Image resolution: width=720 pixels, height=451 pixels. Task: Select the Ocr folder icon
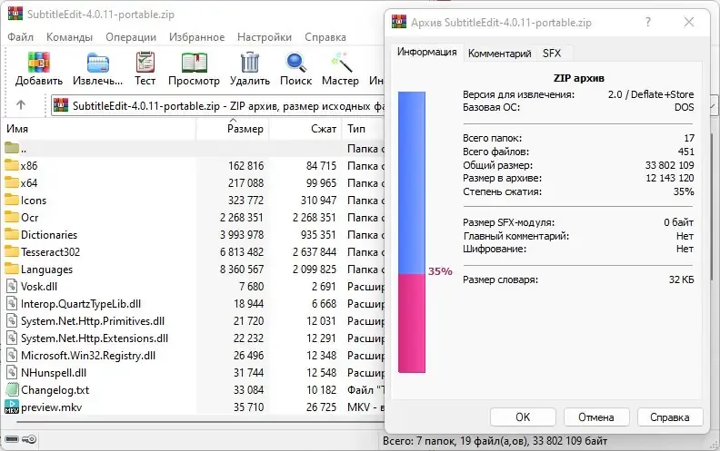click(x=12, y=217)
